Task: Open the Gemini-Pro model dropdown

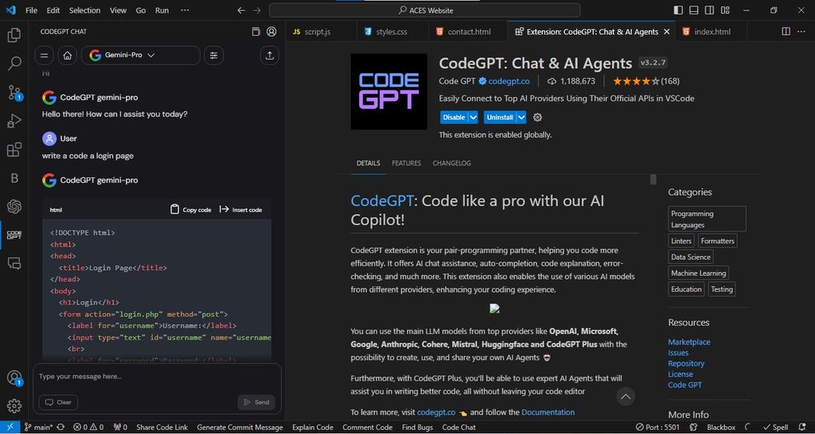Action: pos(140,56)
